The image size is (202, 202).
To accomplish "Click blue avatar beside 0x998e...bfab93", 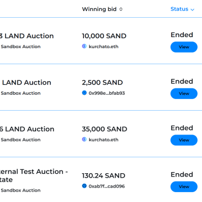I will 84,93.
